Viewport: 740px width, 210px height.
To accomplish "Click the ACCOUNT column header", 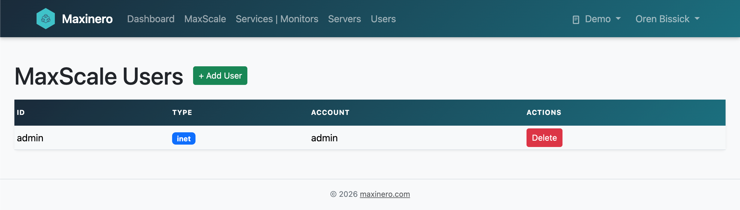I will [x=330, y=112].
